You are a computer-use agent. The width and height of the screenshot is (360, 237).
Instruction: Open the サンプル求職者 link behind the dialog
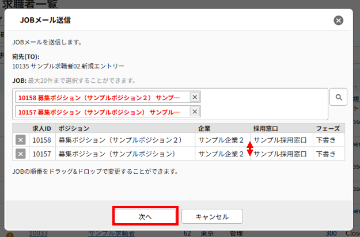click(x=111, y=233)
